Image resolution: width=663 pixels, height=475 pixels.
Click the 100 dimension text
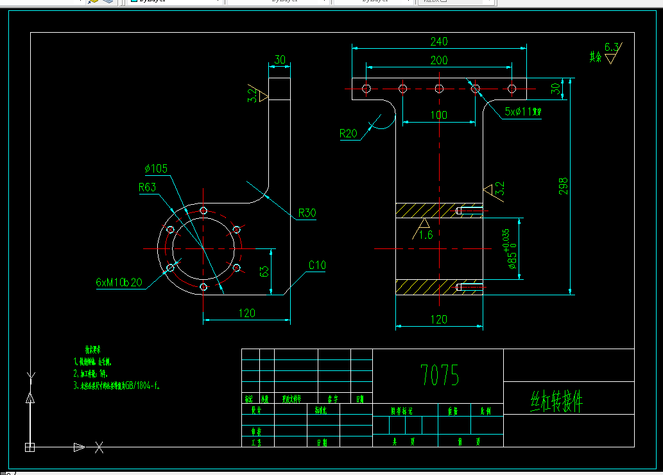tap(438, 115)
